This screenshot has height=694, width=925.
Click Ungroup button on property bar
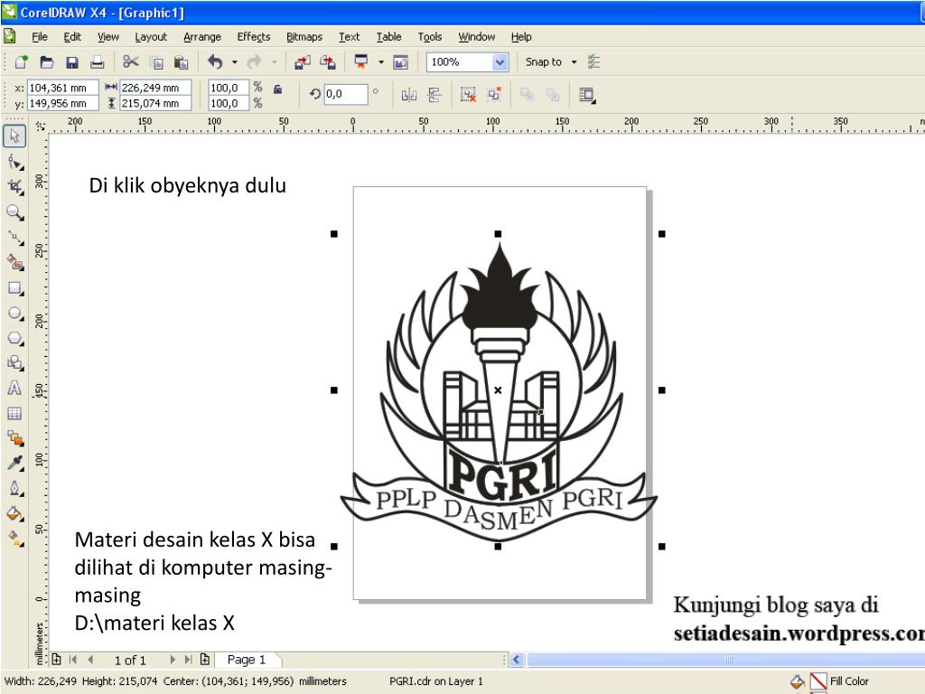coord(468,94)
